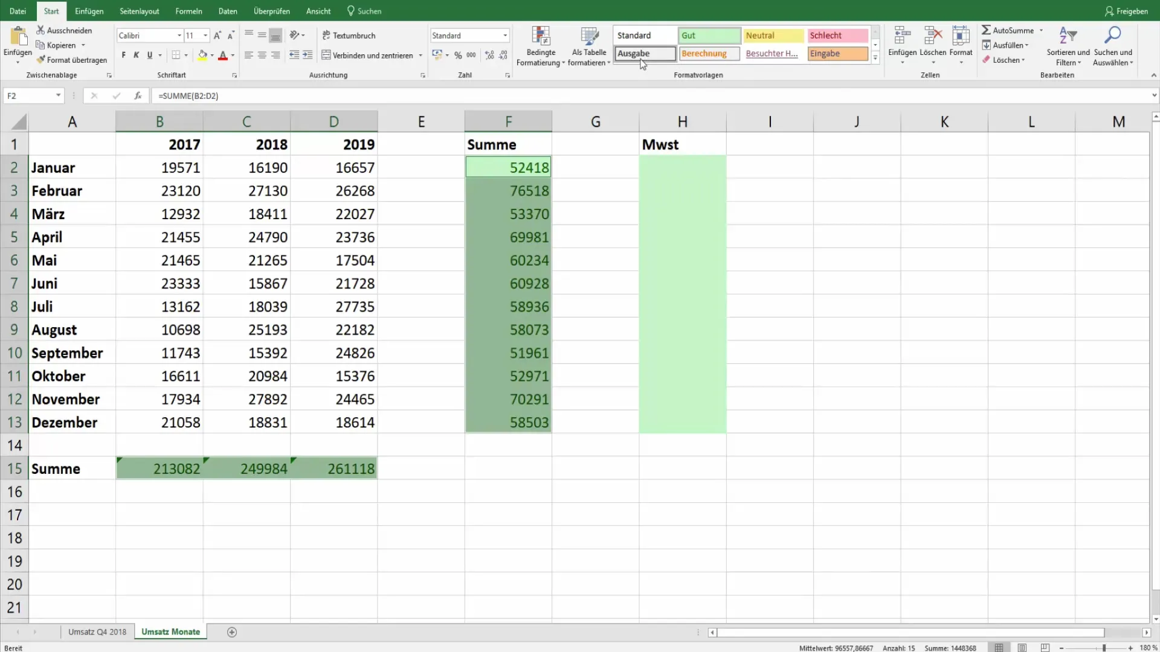Open the Löschen eraser menu in Bearbeiten

[1004, 60]
